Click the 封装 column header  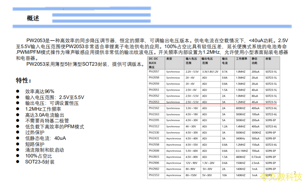268,59
